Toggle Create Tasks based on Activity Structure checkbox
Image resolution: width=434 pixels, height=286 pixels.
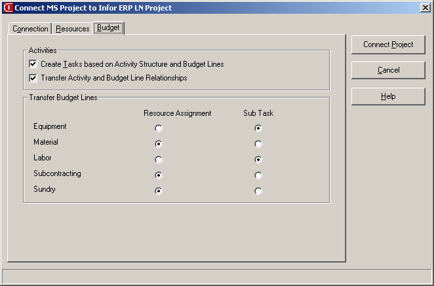point(33,64)
